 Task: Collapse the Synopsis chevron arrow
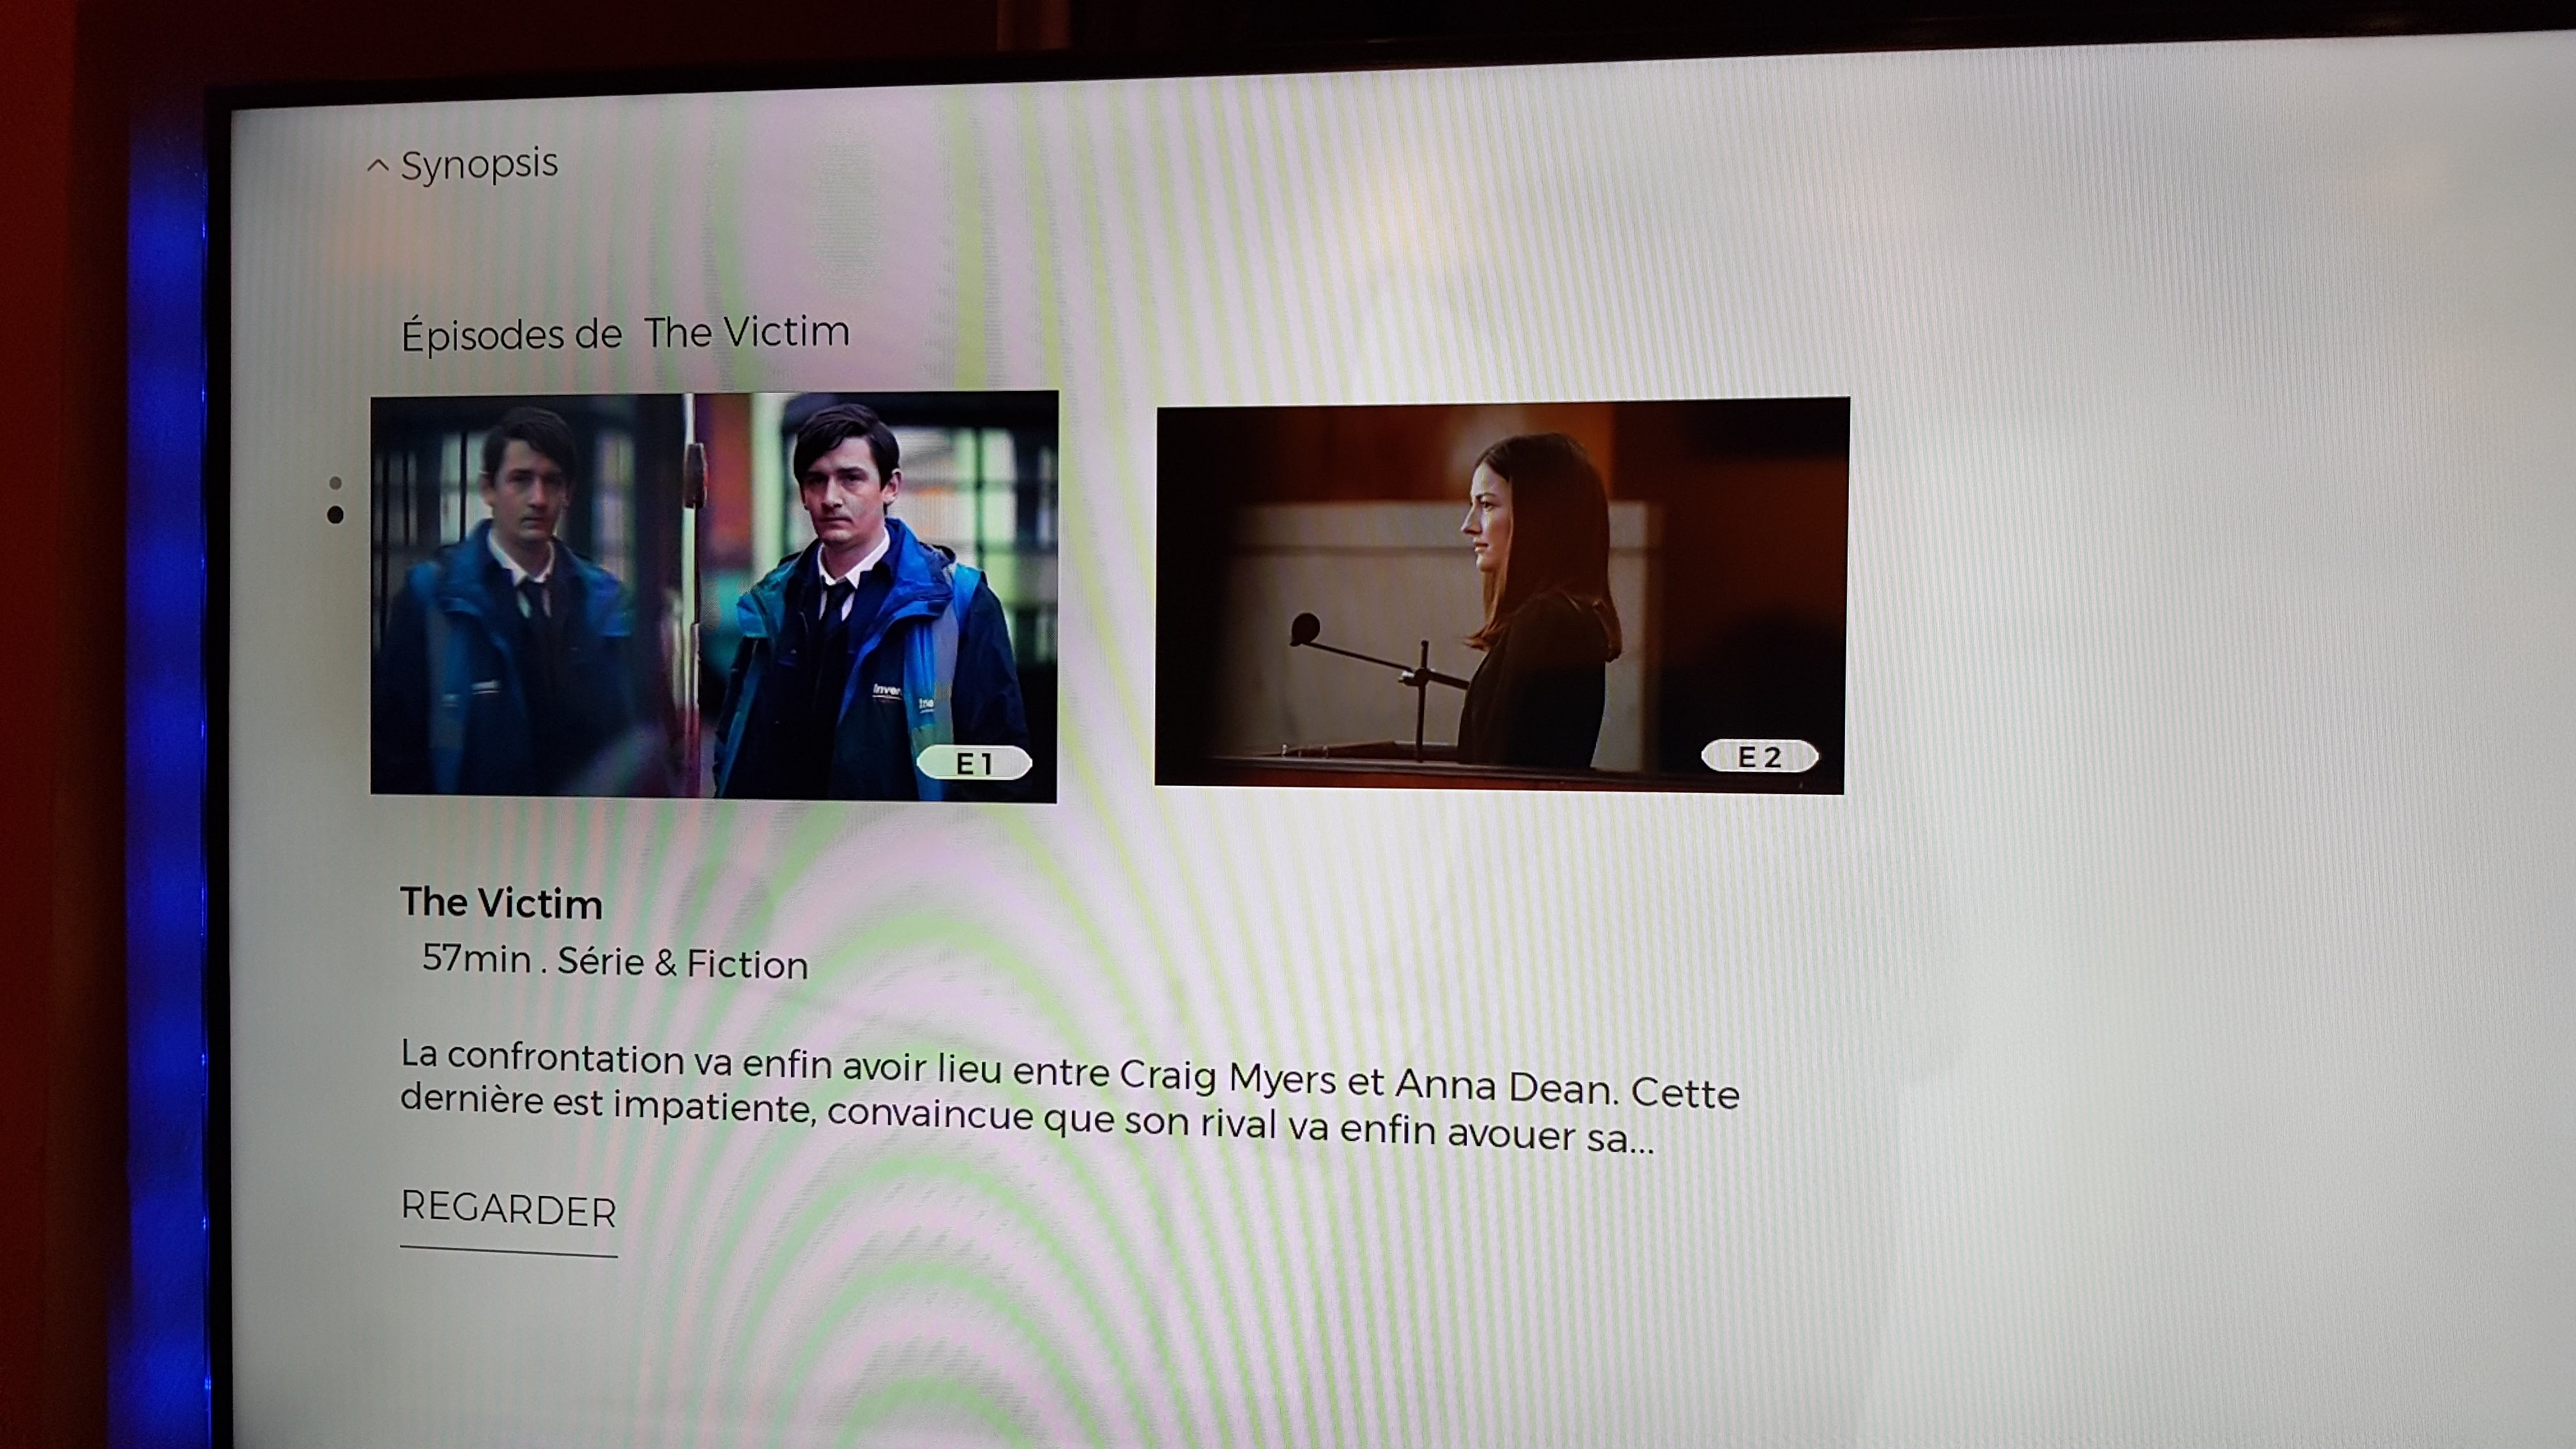point(377,166)
